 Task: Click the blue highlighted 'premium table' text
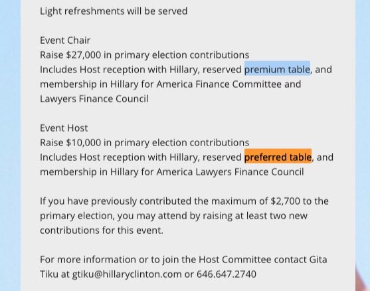[x=277, y=69]
